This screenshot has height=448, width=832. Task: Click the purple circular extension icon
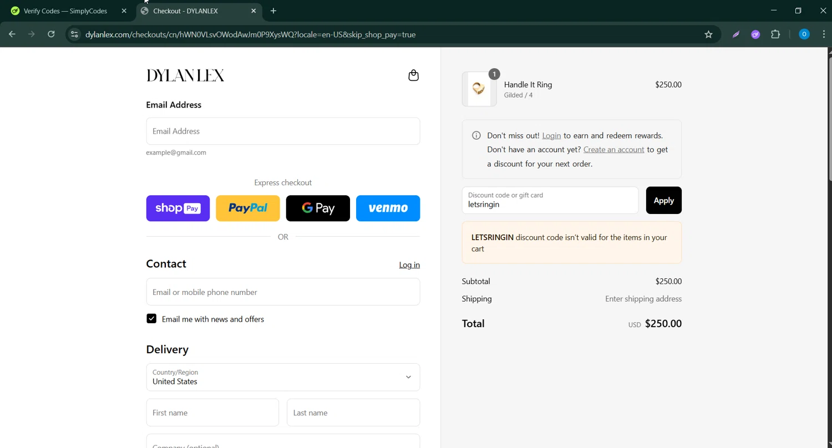pos(755,34)
